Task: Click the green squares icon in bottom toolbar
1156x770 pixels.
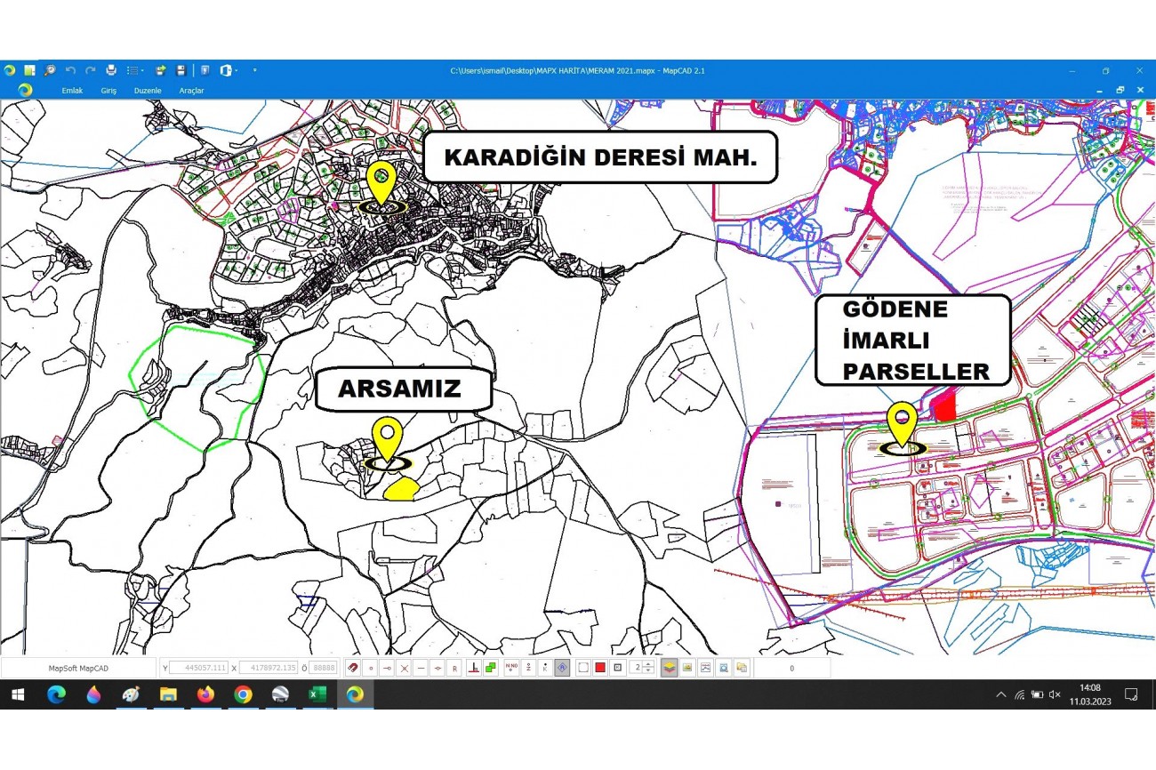Action: [x=491, y=668]
